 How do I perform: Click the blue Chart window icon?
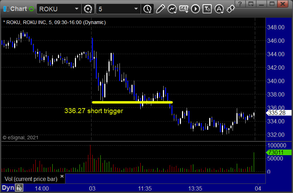point(6,9)
